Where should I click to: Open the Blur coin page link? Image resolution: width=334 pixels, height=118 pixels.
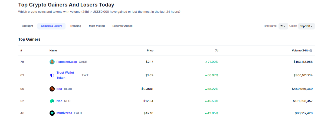coord(59,89)
